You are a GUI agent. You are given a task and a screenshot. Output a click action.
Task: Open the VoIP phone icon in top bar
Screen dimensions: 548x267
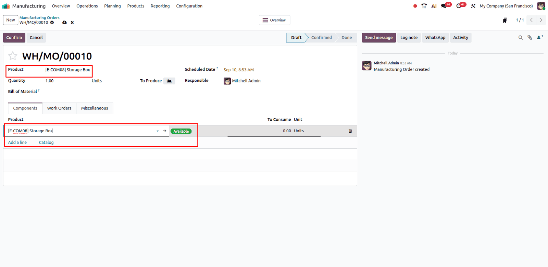tap(424, 6)
